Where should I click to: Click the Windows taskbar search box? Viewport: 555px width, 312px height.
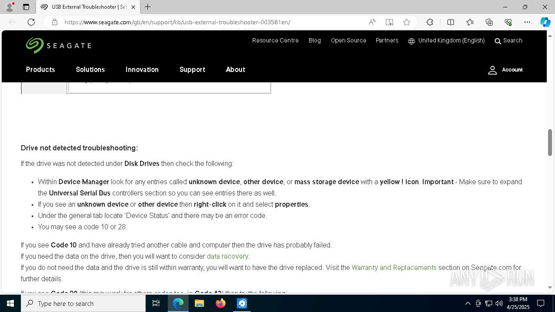83,303
